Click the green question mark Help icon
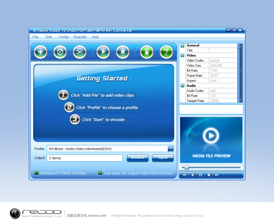The width and height of the screenshot is (274, 224). click(x=166, y=52)
